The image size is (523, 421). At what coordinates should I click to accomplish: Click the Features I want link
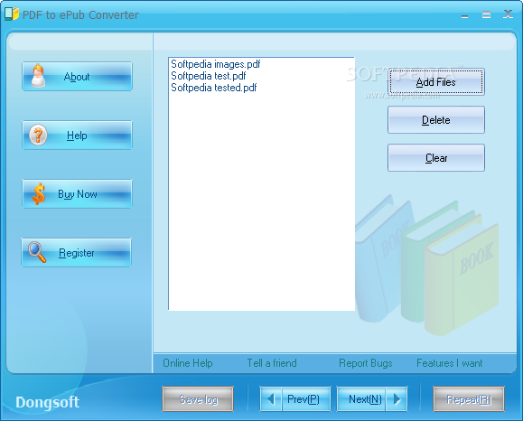tap(449, 363)
